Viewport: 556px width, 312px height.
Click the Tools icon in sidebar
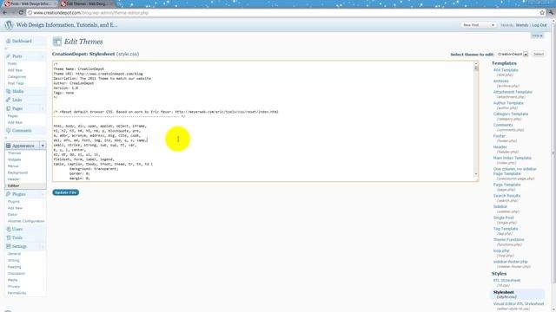tap(8, 237)
